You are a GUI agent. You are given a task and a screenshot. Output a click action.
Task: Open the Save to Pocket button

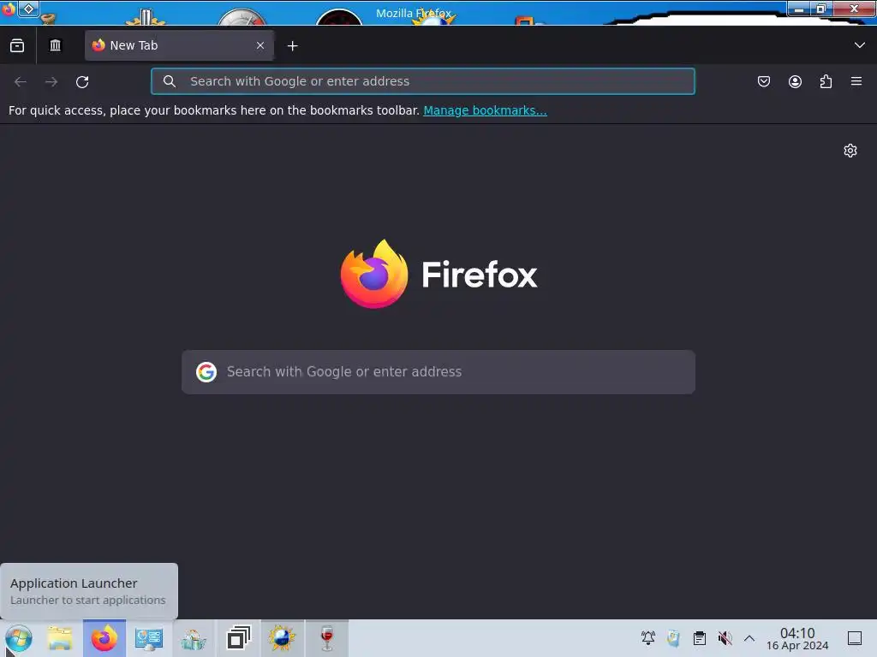click(x=763, y=81)
